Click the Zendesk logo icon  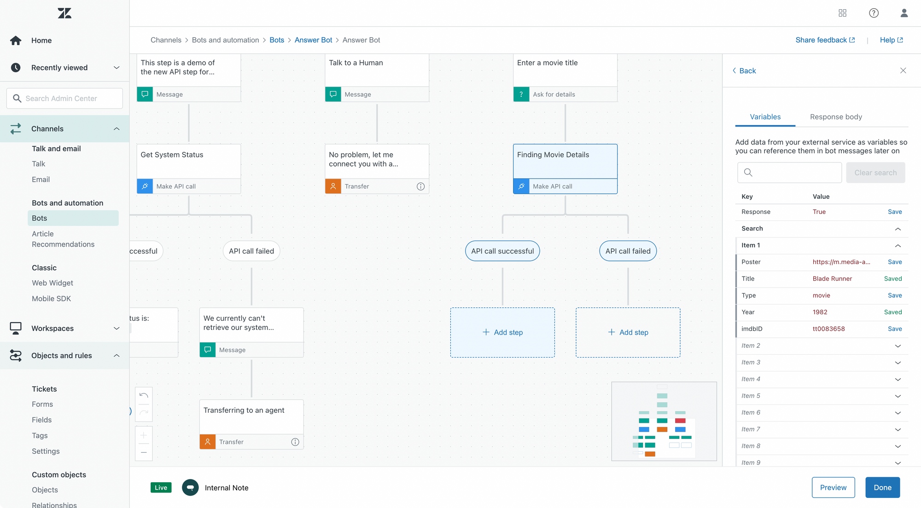64,13
